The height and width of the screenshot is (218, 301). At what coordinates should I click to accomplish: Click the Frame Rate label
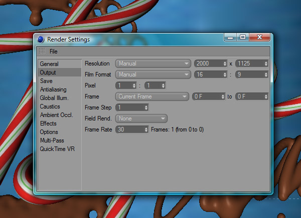coord(98,129)
